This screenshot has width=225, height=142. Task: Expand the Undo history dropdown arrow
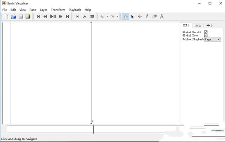pyautogui.click(x=107, y=16)
